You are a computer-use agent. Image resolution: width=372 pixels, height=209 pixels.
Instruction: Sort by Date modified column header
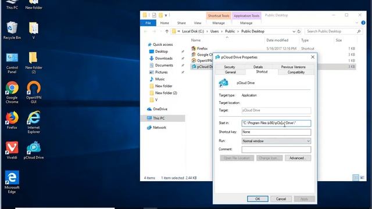pyautogui.click(x=277, y=40)
